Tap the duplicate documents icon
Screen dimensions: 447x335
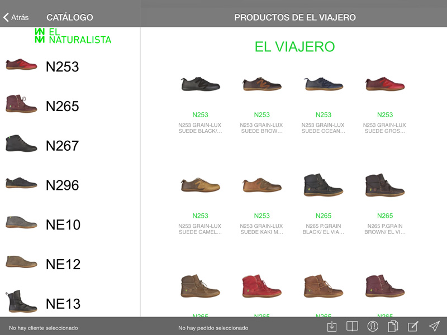coord(393,326)
